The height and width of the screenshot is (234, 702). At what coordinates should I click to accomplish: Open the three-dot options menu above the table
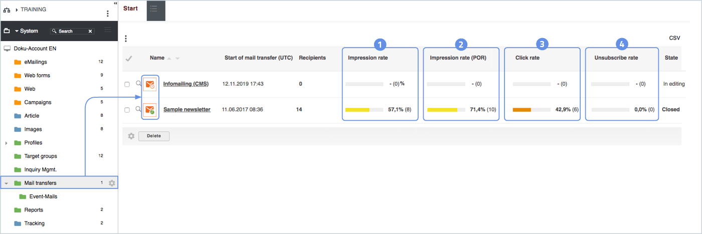[126, 39]
